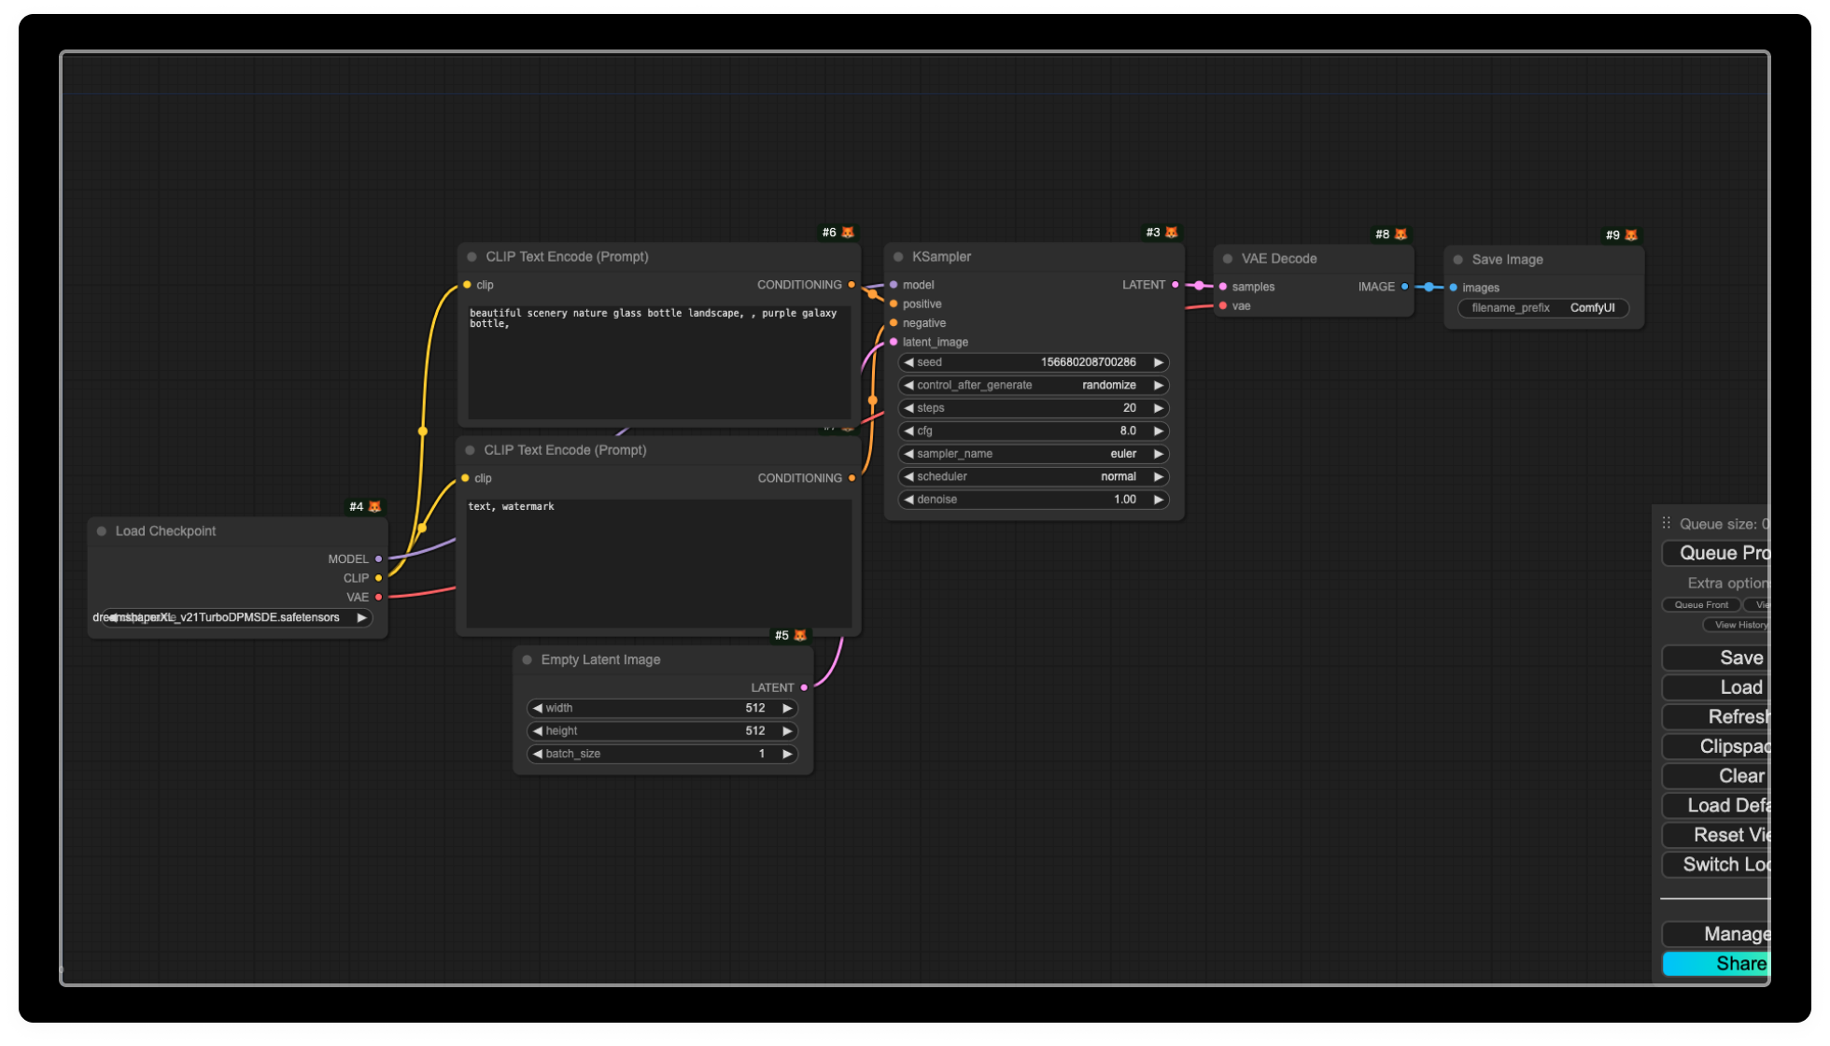Screen dimensions: 1830x1046
Task: Click the fox badge on Empty Latent Image node #5
Action: [x=798, y=634]
